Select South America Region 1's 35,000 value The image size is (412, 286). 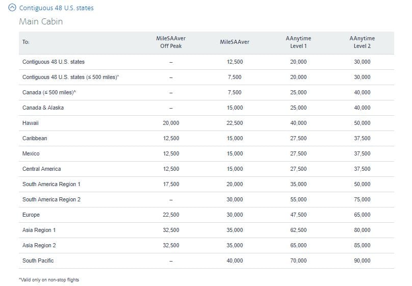[x=298, y=184]
